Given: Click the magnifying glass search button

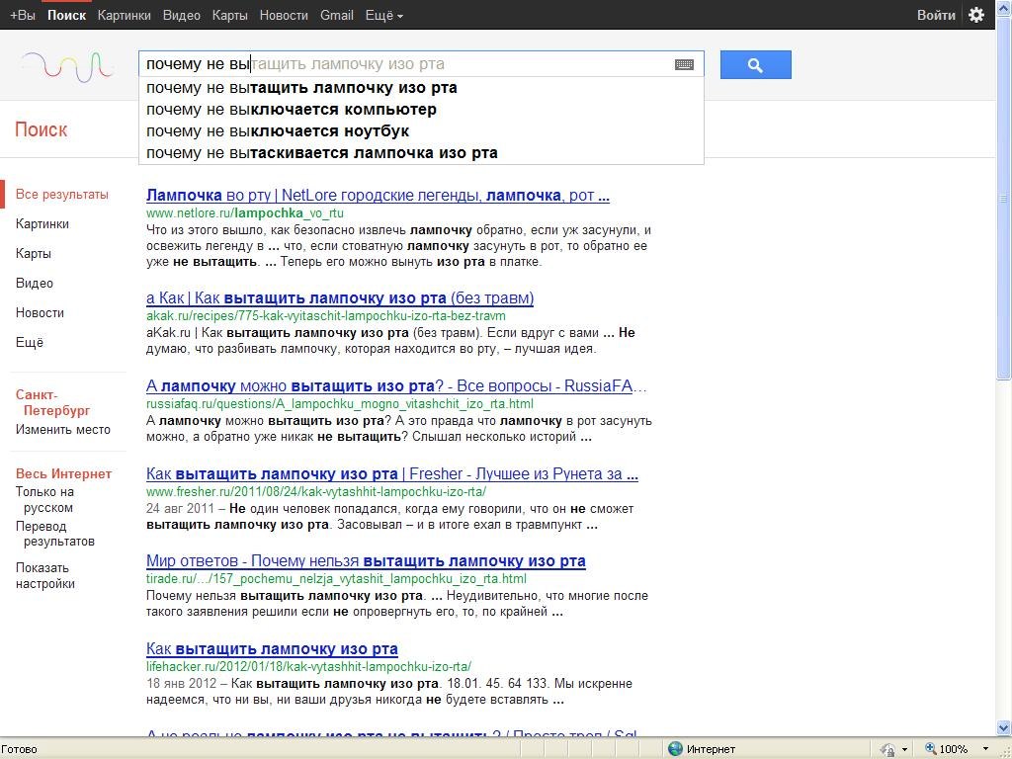Looking at the screenshot, I should point(755,65).
